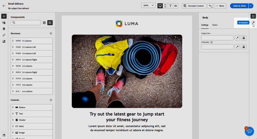Switch components to list view
The height and width of the screenshot is (139, 257).
(50, 23)
